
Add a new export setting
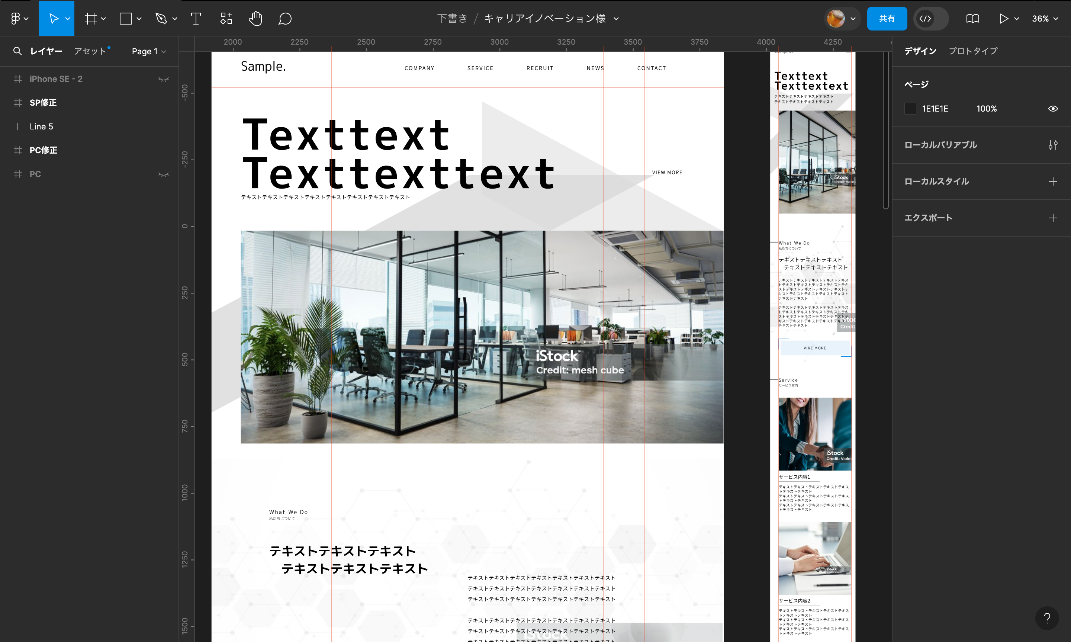pyautogui.click(x=1053, y=218)
